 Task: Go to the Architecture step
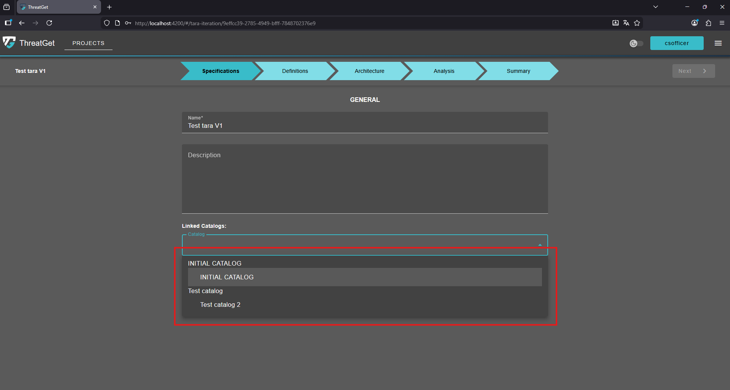pyautogui.click(x=369, y=71)
